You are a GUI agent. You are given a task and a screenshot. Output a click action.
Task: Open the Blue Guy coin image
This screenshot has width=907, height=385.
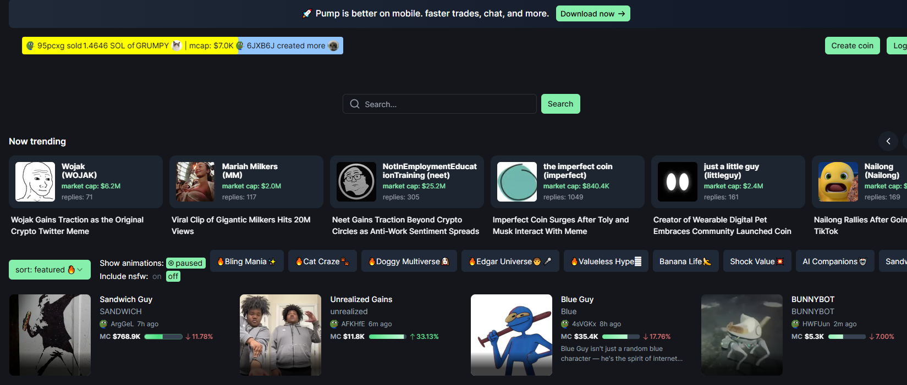coord(512,335)
